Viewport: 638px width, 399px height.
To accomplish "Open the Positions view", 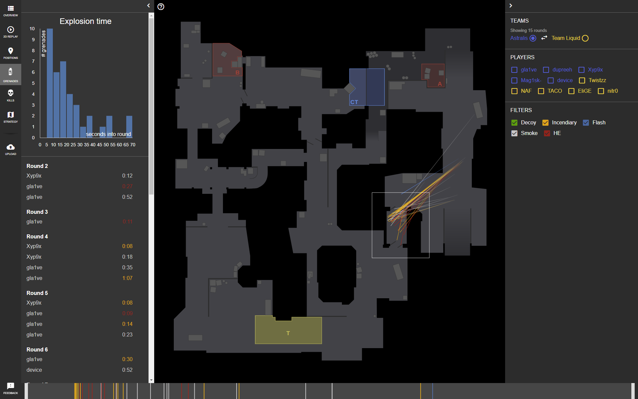I will tap(10, 53).
